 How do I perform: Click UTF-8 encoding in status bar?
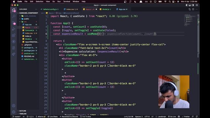147,117
